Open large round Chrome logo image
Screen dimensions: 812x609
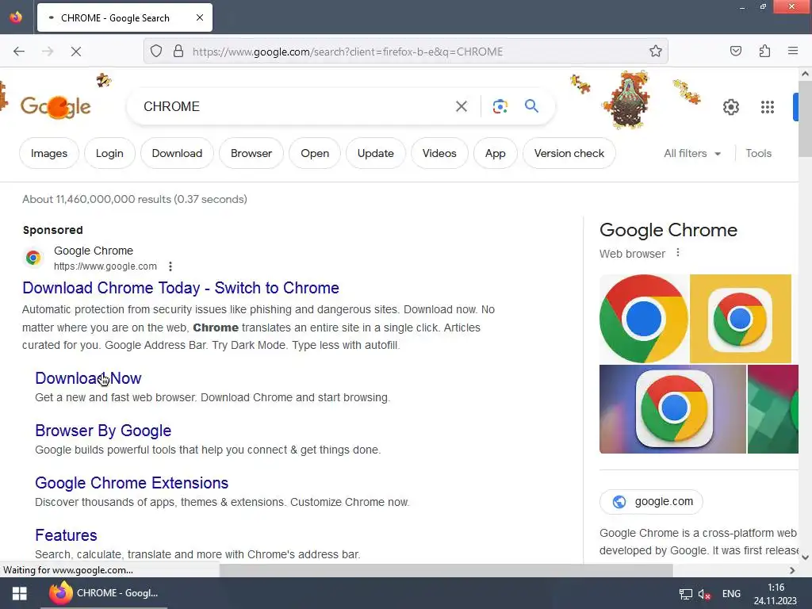click(x=644, y=319)
